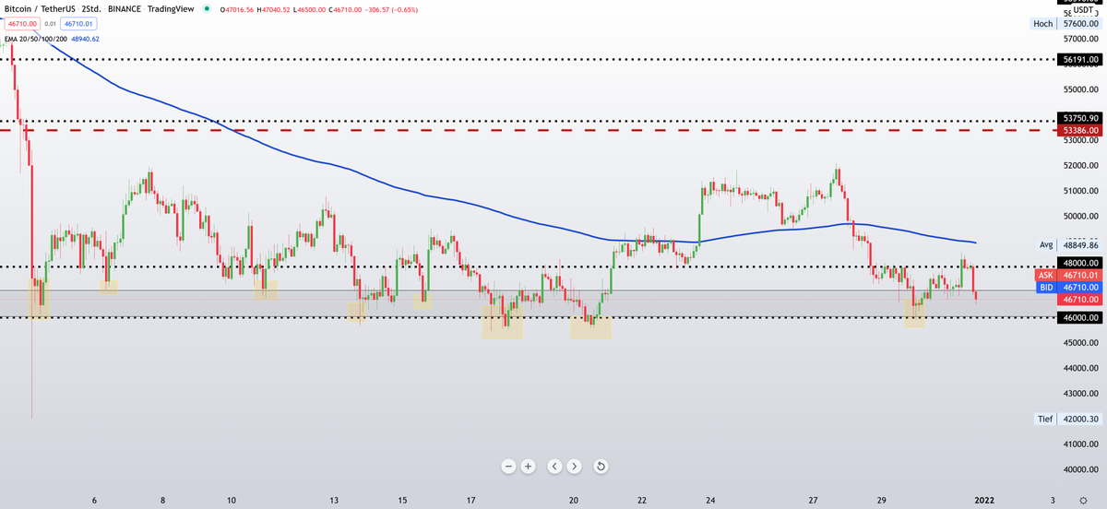This screenshot has height=509, width=1107.
Task: Move the chart left with the arrow button
Action: tap(553, 467)
